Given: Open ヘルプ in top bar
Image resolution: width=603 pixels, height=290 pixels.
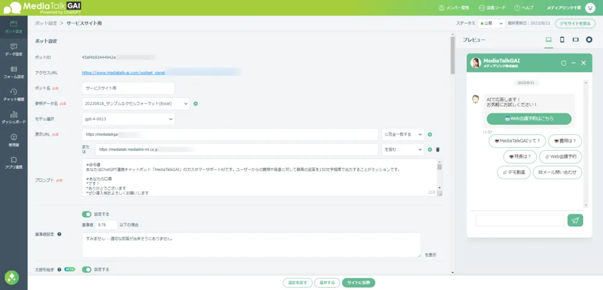Looking at the screenshot, I should click(524, 8).
